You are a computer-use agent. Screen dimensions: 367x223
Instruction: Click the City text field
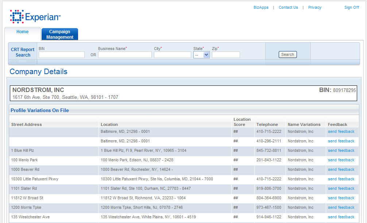click(x=172, y=55)
